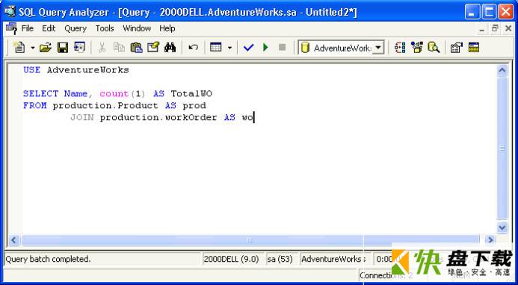
Task: Click the Object Browser toolbar icon
Action: pos(417,48)
